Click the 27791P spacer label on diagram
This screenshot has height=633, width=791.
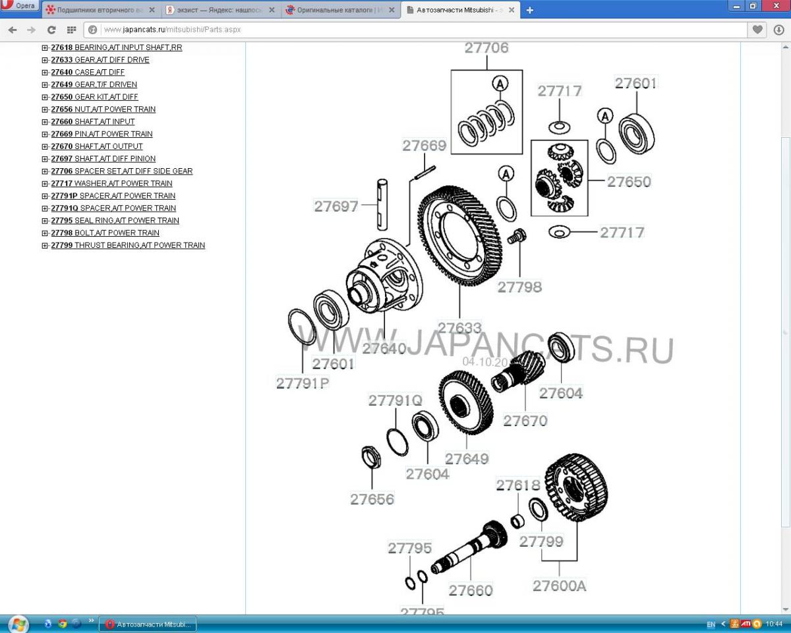tap(303, 382)
